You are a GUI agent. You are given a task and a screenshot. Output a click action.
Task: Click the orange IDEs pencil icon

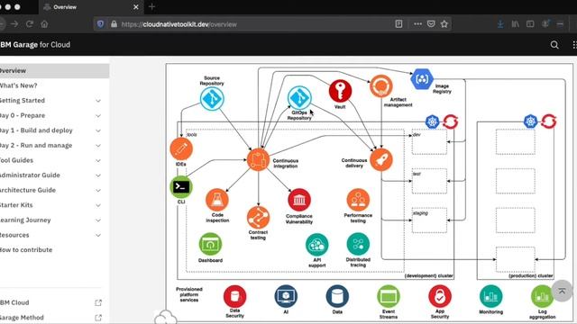click(x=181, y=148)
